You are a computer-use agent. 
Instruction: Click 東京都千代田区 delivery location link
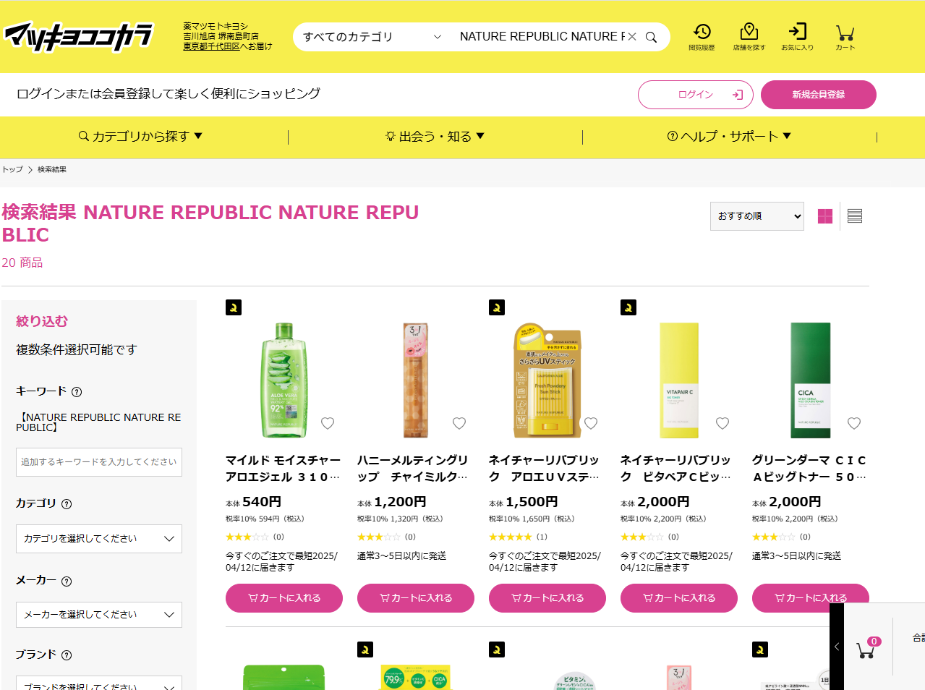211,46
